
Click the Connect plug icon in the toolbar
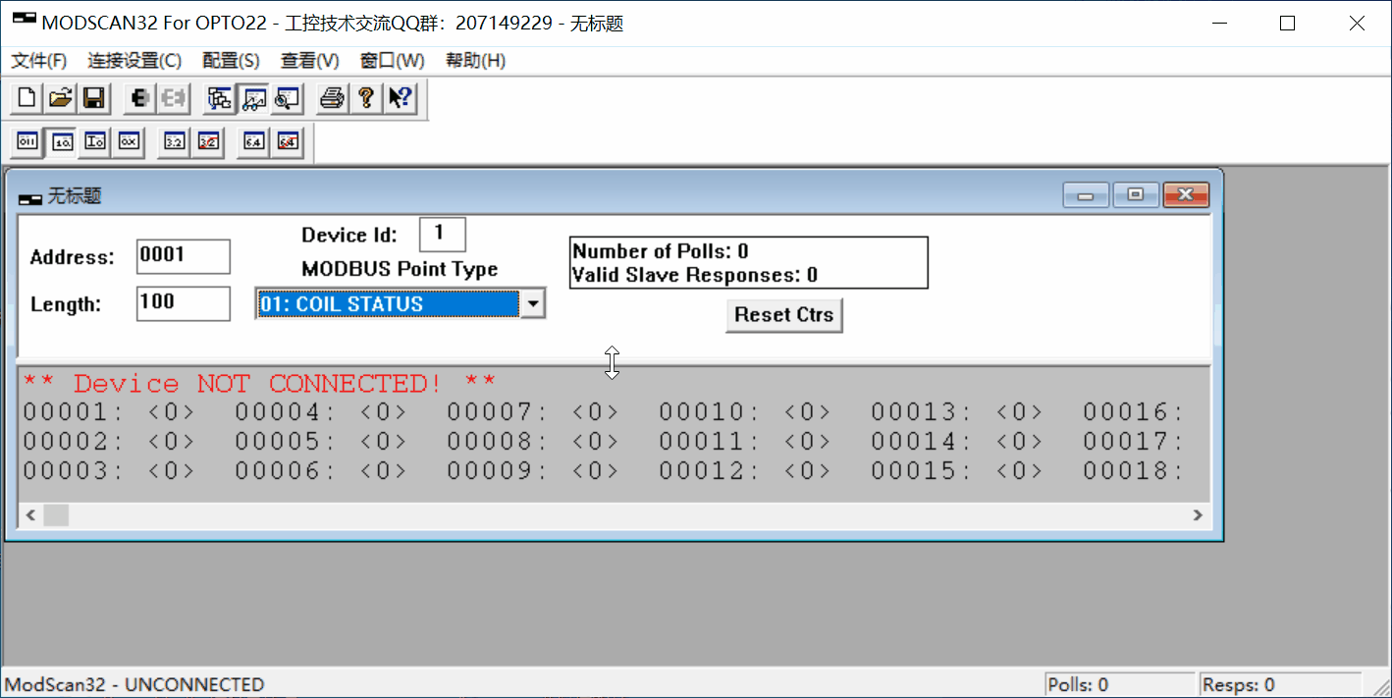pos(140,98)
